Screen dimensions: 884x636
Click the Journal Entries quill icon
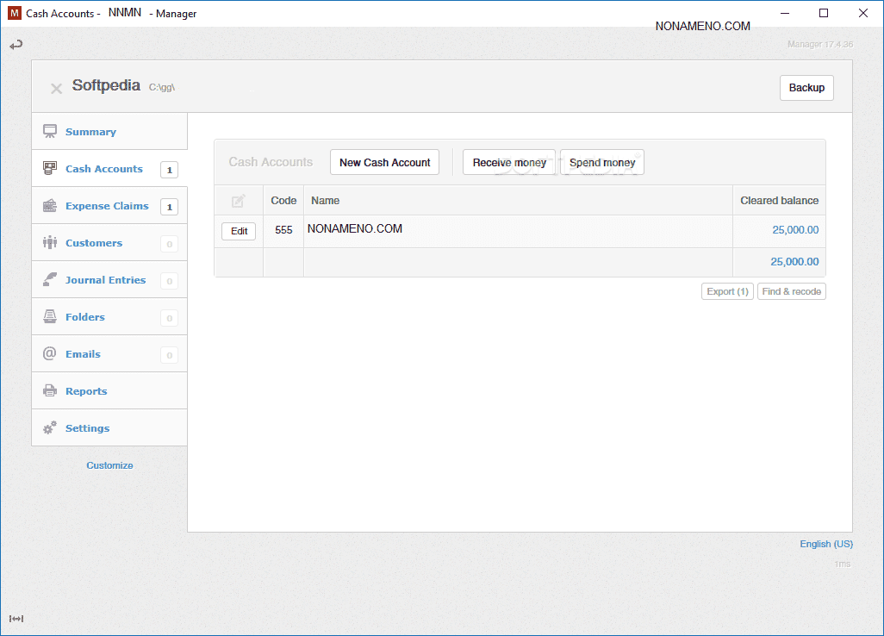[50, 280]
